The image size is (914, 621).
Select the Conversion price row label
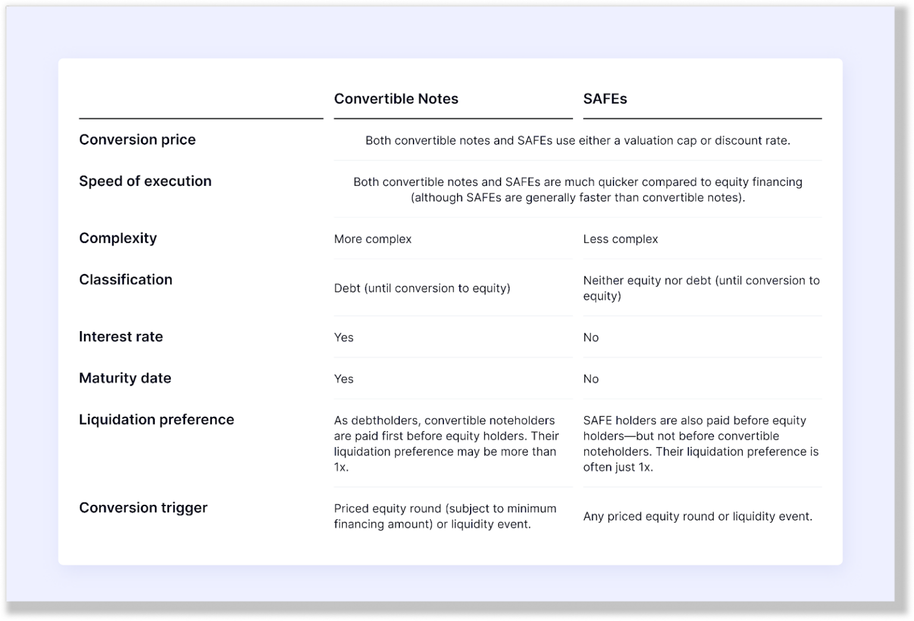pyautogui.click(x=137, y=139)
